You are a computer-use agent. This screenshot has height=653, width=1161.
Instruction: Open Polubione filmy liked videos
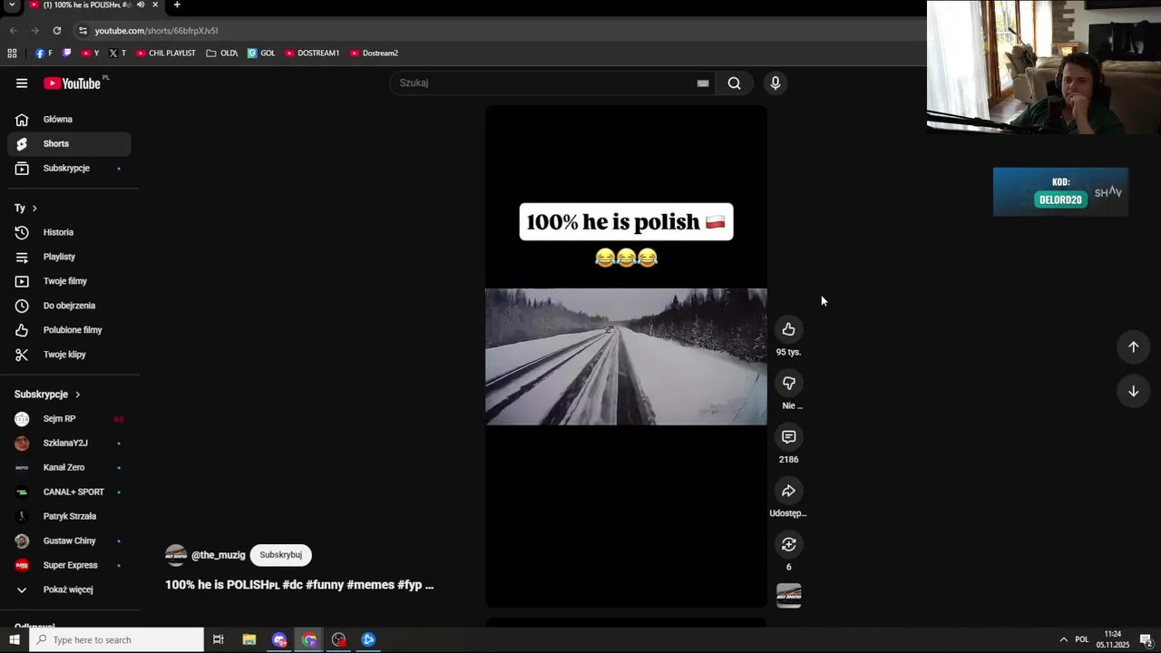69,330
